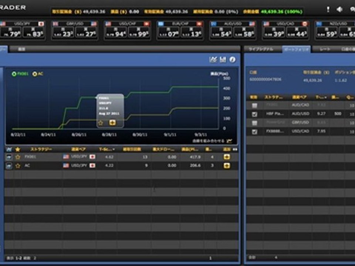Image resolution: width=355 pixels, height=266 pixels.
Task: Favorite the AC strategy star
Action: (18, 166)
